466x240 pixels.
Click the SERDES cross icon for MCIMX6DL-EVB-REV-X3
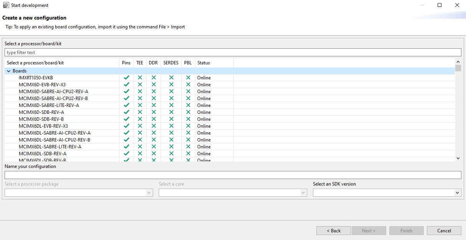[x=171, y=126]
